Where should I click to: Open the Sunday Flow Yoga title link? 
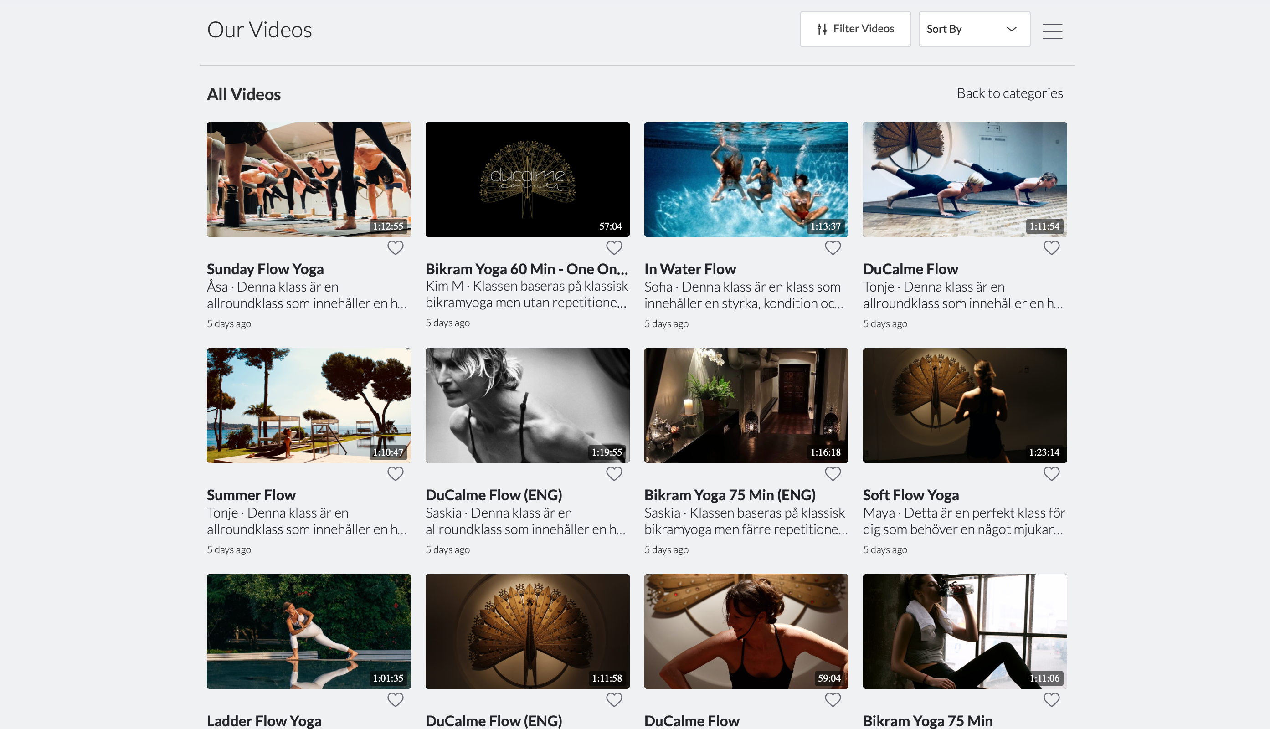point(265,269)
